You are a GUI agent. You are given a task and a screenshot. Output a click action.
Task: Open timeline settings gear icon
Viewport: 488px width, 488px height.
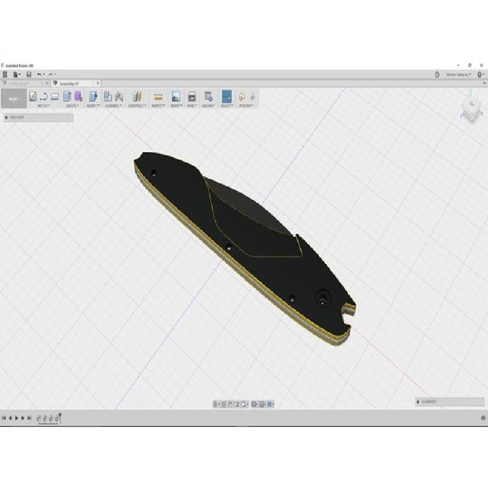483,418
